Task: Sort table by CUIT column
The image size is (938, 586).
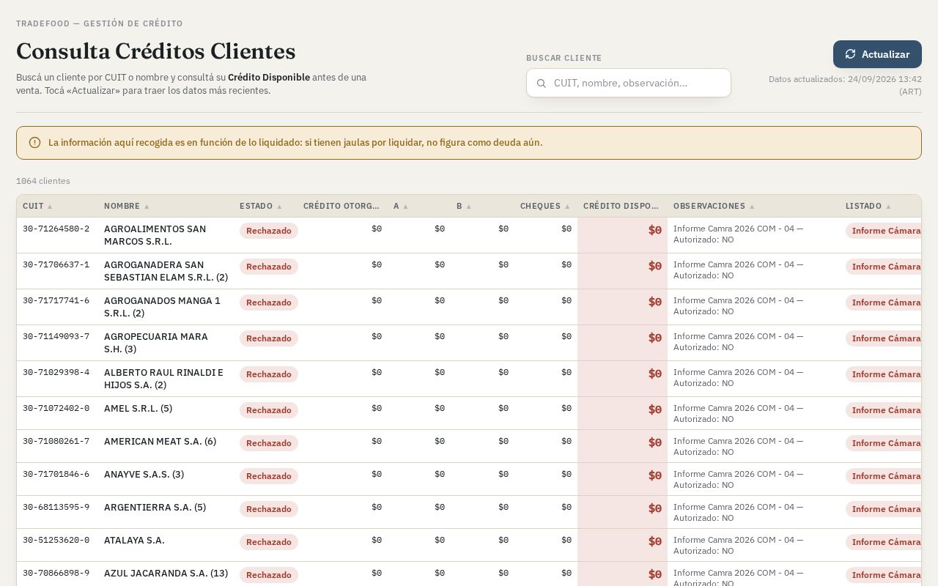Action: 38,206
